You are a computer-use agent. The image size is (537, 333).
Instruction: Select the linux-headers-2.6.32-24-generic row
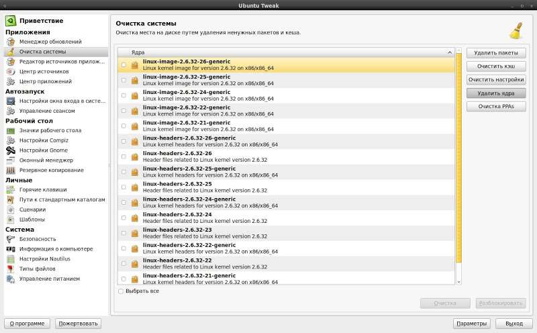tap(287, 203)
